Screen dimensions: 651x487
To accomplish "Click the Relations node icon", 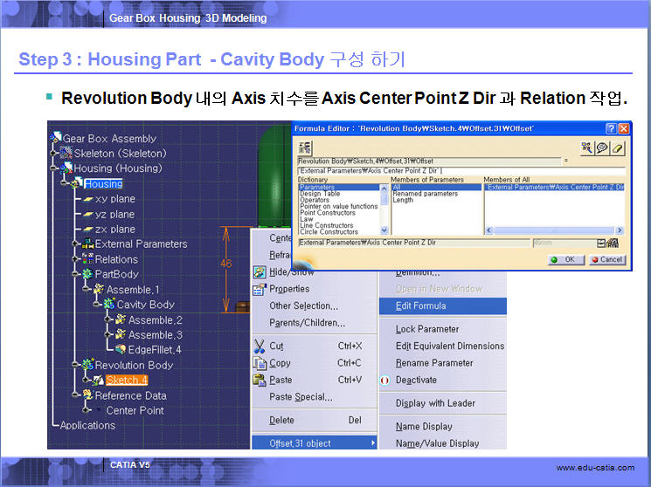I will point(87,259).
